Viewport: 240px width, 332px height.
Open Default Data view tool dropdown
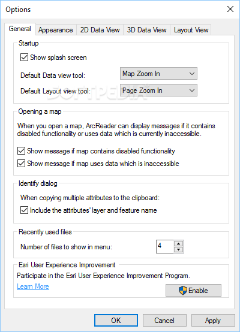(x=158, y=74)
